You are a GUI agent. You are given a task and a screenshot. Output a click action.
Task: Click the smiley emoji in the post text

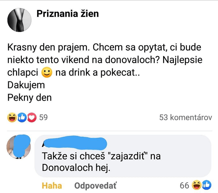click(47, 72)
